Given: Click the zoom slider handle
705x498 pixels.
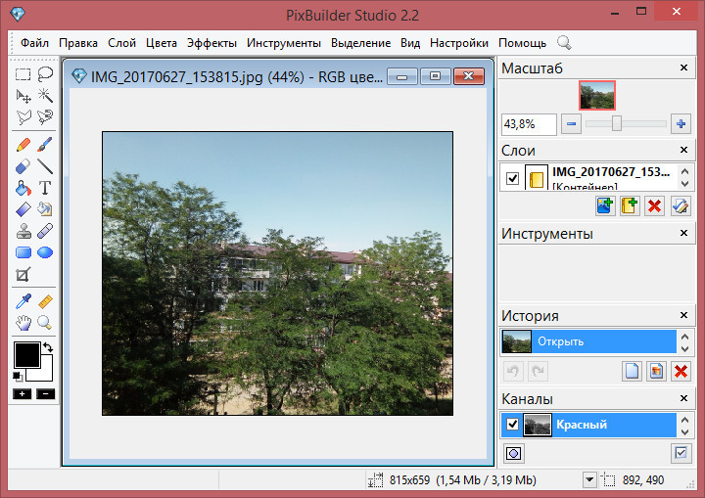Looking at the screenshot, I should tap(617, 123).
